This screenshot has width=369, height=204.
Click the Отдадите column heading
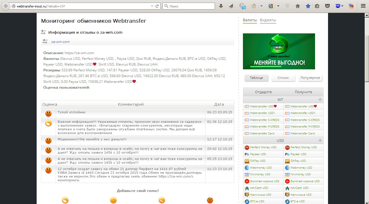pos(263,92)
